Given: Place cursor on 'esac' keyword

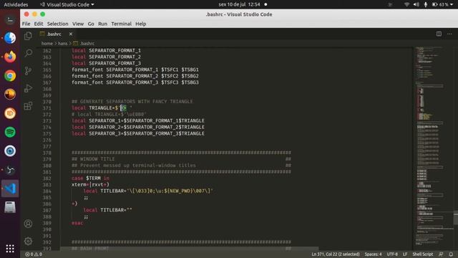Looking at the screenshot, I should [x=77, y=223].
